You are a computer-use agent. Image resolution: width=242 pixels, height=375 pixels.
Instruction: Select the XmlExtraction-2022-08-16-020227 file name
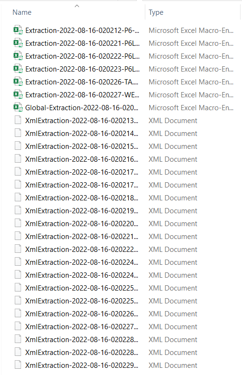(x=82, y=327)
